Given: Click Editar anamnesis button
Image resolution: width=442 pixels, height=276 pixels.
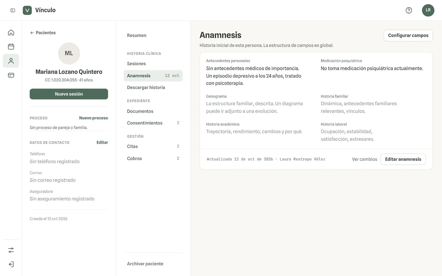Looking at the screenshot, I should tap(403, 159).
